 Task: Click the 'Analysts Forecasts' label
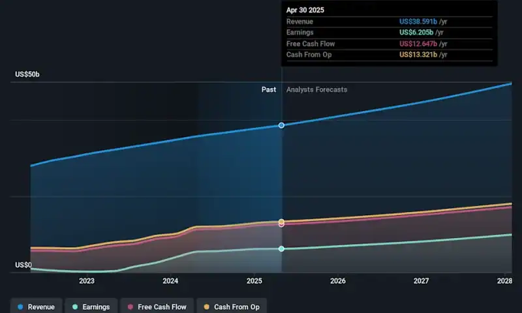pos(316,89)
